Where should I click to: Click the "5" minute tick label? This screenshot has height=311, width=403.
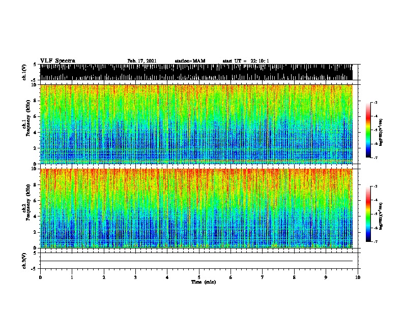199,277
